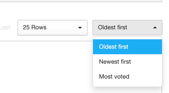
Task: Click the Newest first text label
Action: click(x=115, y=62)
